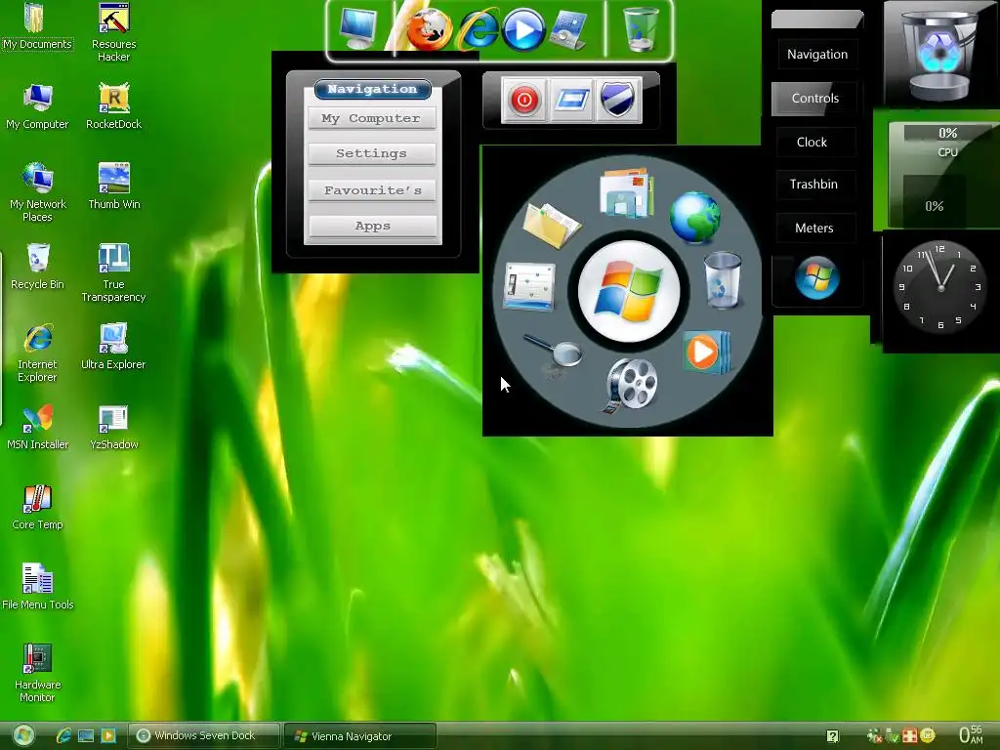Open the folder icon in circular navigator
Image resolution: width=1000 pixels, height=750 pixels.
pos(551,225)
